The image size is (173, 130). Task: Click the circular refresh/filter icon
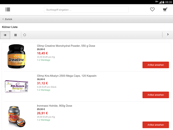[25, 35]
